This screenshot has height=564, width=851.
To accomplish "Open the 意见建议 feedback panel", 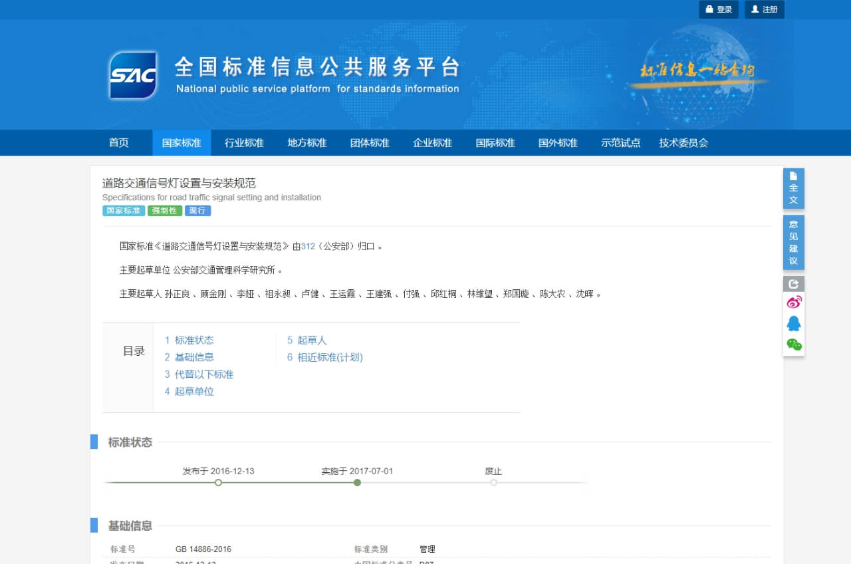I will pyautogui.click(x=793, y=241).
